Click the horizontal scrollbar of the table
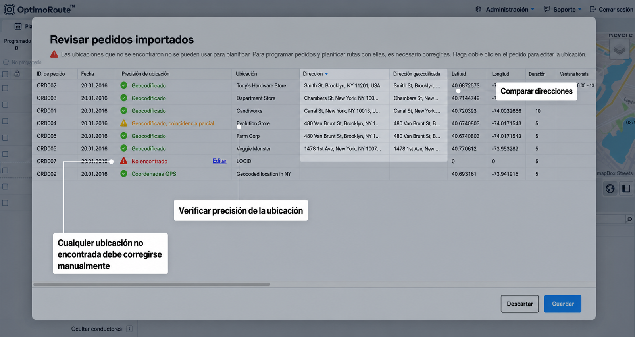The width and height of the screenshot is (635, 337). [152, 284]
